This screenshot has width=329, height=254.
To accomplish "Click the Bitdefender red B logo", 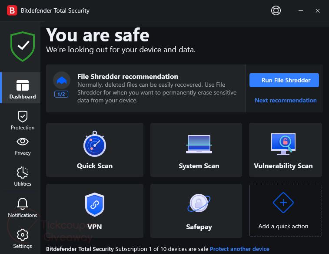I will click(x=12, y=10).
